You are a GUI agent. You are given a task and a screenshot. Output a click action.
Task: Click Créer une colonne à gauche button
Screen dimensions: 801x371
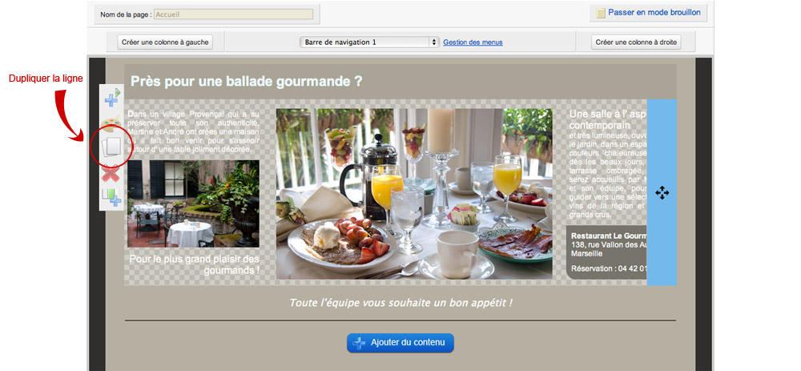pos(165,42)
